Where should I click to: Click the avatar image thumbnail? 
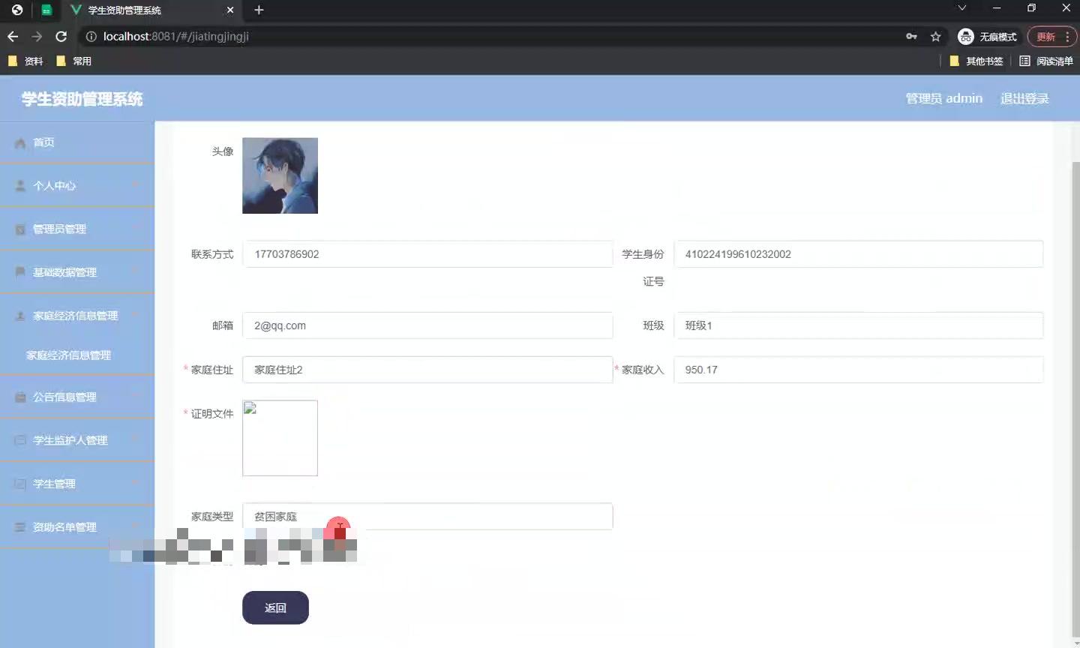[280, 175]
